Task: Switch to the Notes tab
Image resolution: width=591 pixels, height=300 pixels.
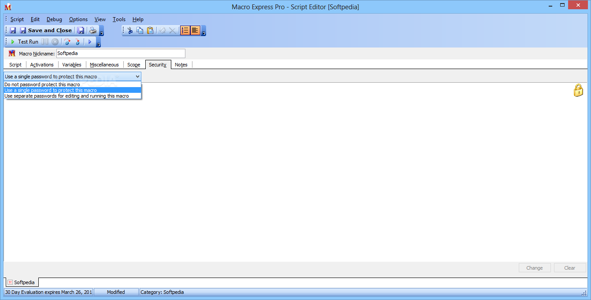Action: (x=181, y=65)
